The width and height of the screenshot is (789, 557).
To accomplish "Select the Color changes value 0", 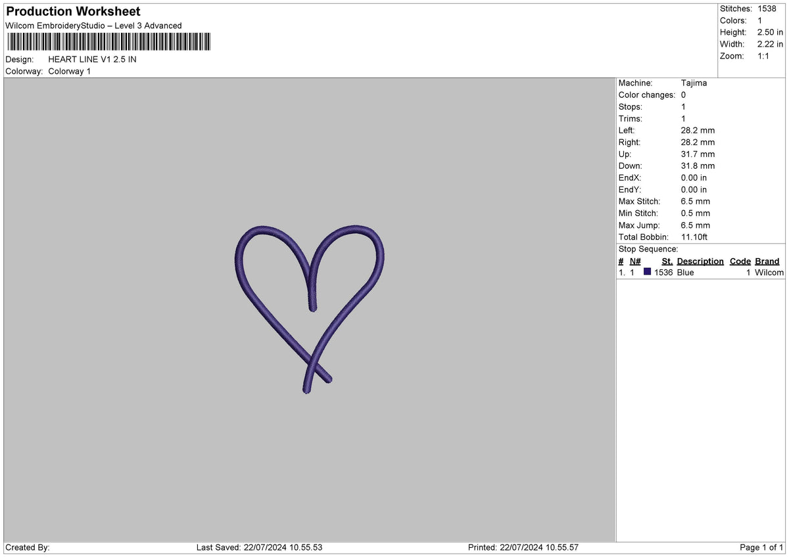I will click(x=684, y=95).
